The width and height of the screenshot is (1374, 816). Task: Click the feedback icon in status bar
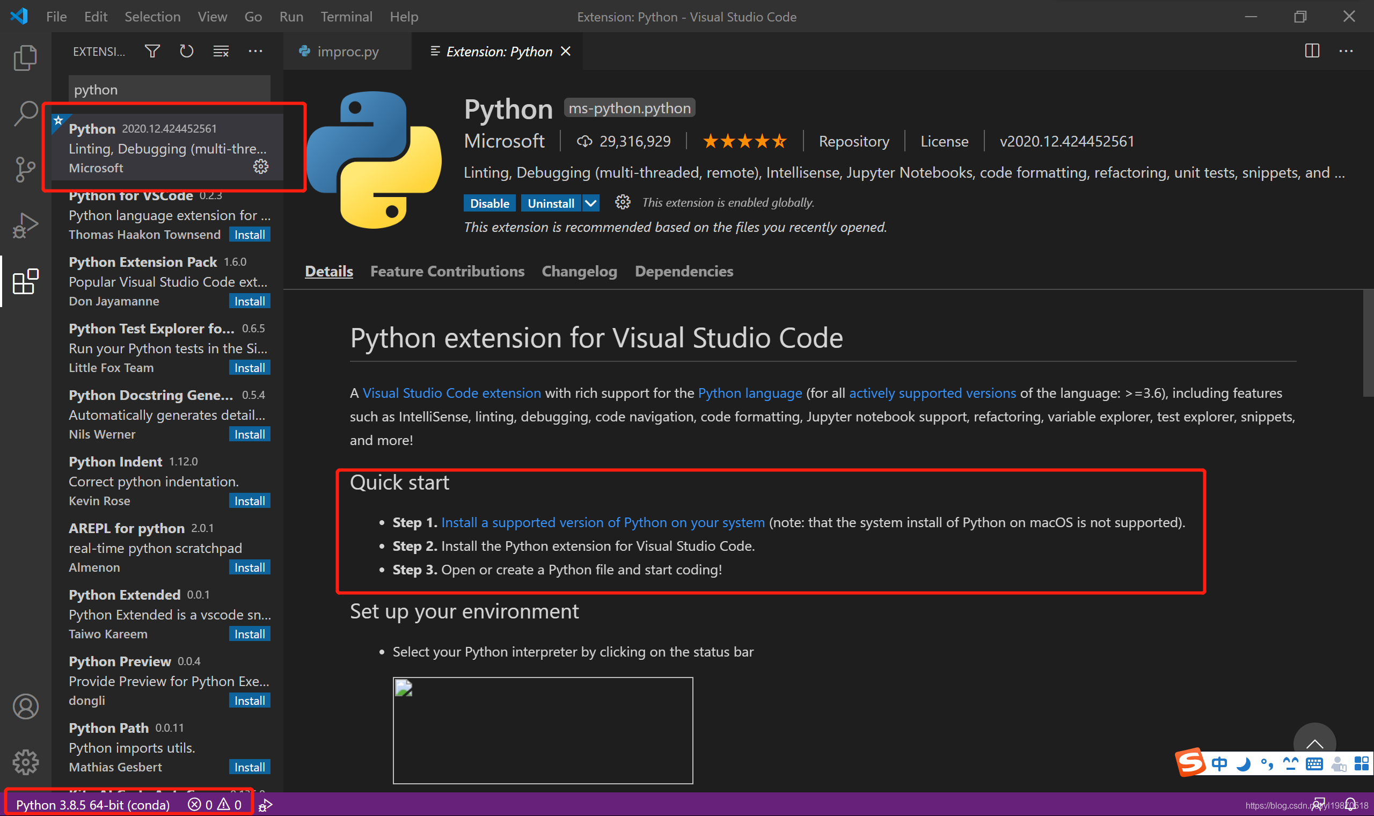coord(1319,805)
